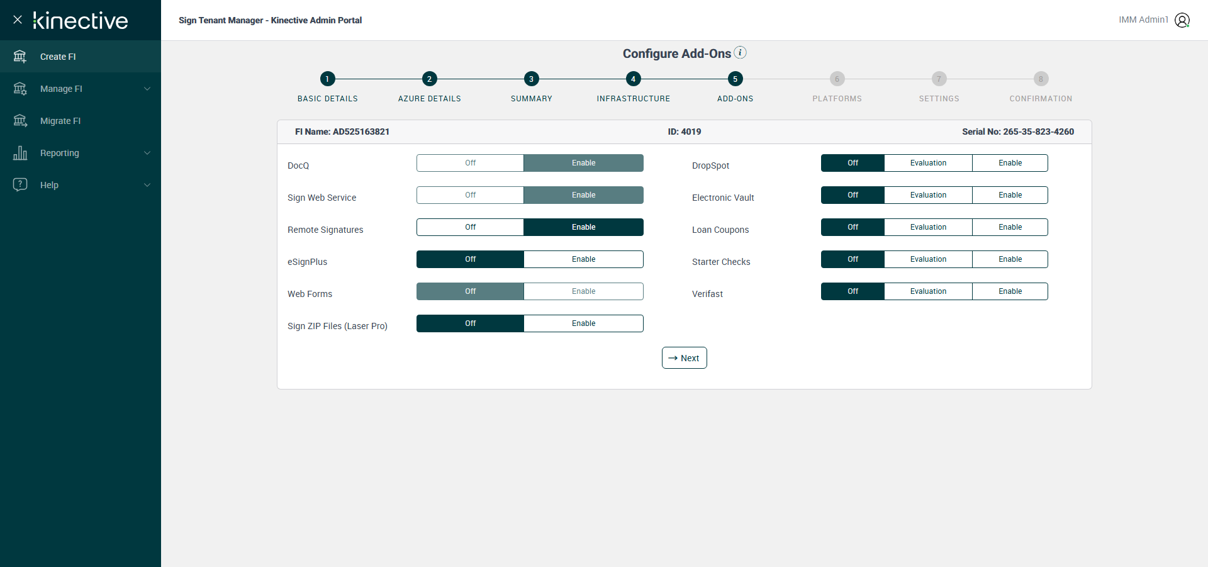Click the Help question mark icon
This screenshot has height=567, width=1208.
coord(20,185)
